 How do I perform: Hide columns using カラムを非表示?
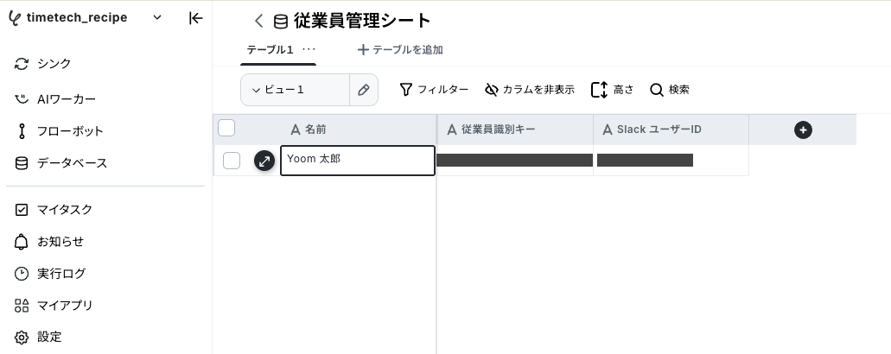point(530,90)
